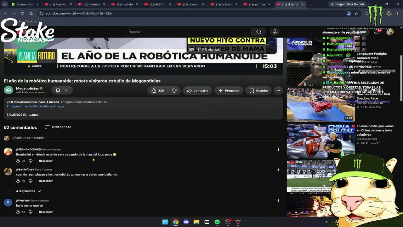
Task: Open Pregúntale a Gemini button
Action: tap(347, 4)
